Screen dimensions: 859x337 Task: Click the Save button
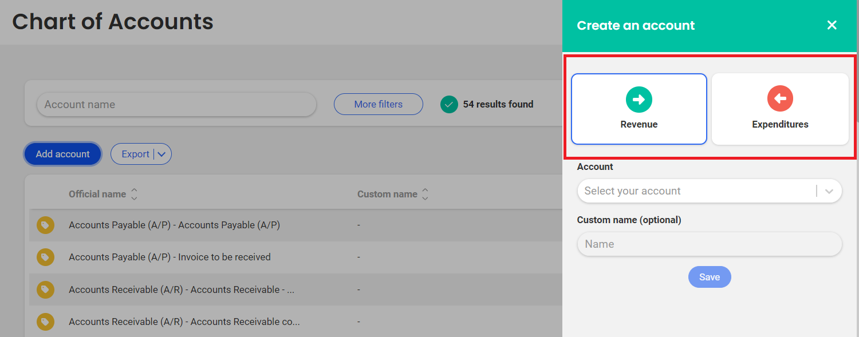pyautogui.click(x=709, y=277)
